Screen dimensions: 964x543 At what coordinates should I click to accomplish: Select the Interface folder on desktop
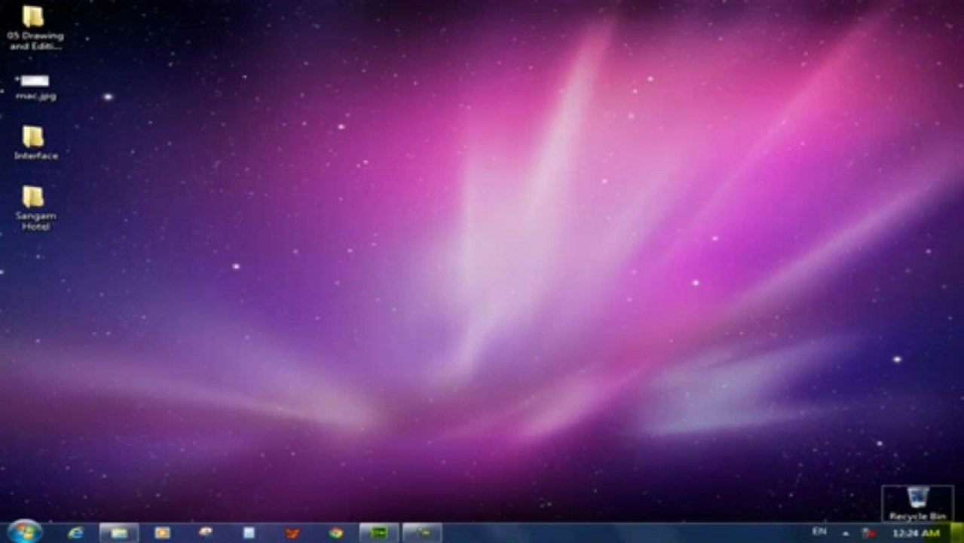(x=35, y=143)
